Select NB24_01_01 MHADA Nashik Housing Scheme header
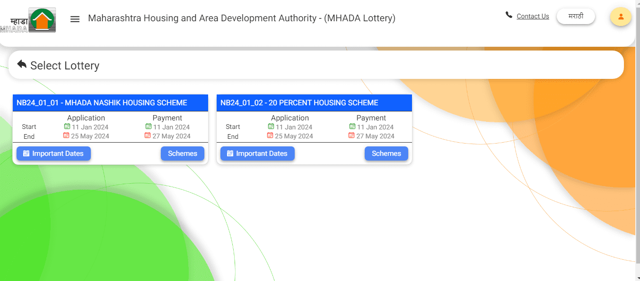 click(110, 103)
